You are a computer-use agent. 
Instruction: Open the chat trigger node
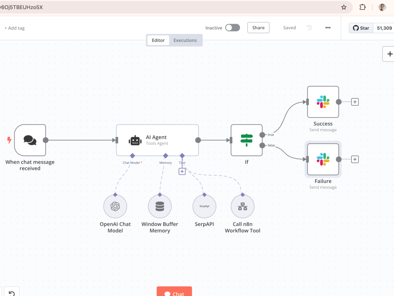tap(30, 140)
